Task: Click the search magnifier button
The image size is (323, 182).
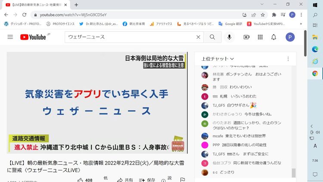Action: pos(212,37)
